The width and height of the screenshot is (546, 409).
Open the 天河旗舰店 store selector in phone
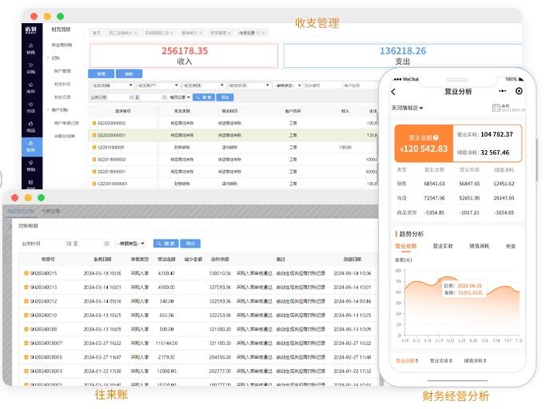coord(407,109)
